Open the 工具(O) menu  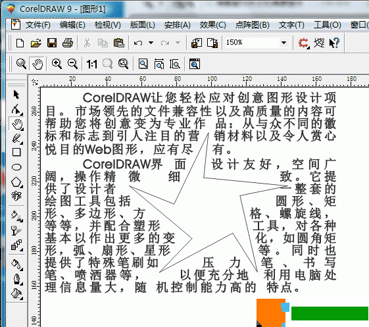click(x=327, y=25)
